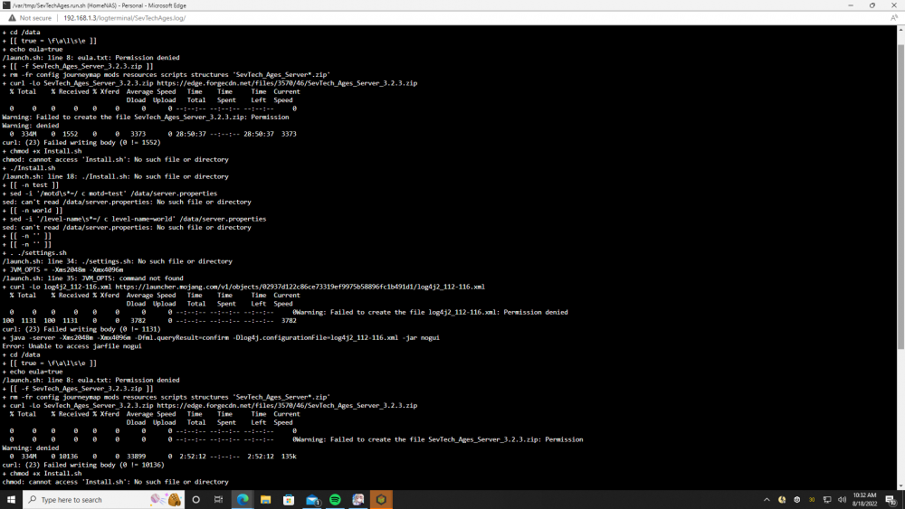Click the yellow power tray icon
905x509 pixels.
click(x=782, y=500)
